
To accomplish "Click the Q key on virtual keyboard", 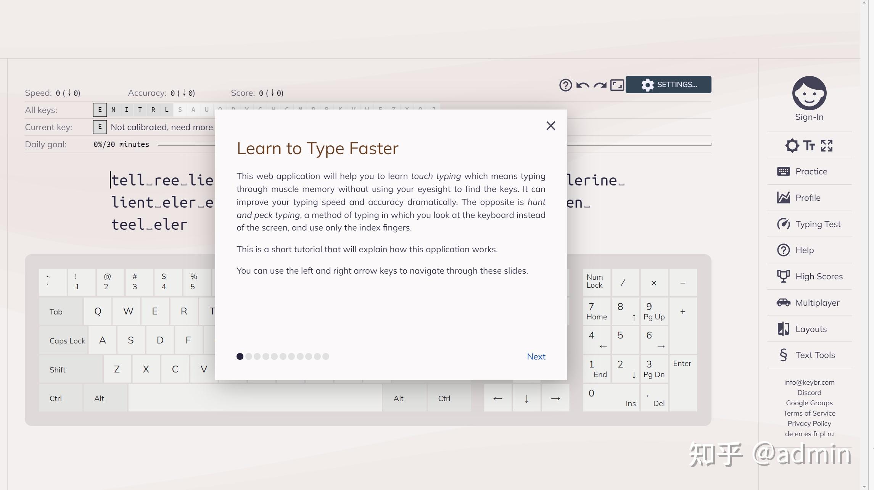I will coord(98,311).
